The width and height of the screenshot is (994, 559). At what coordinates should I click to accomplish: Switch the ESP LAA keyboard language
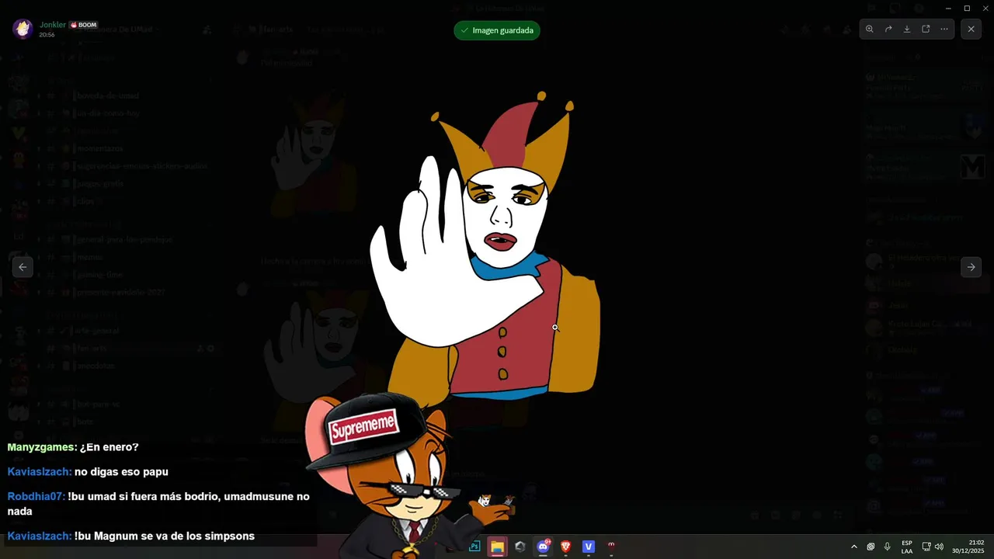[907, 547]
